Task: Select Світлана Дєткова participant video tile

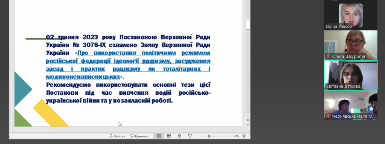Action: [351, 75]
